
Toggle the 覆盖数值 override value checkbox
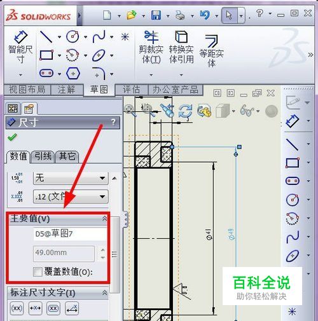[x=38, y=271]
